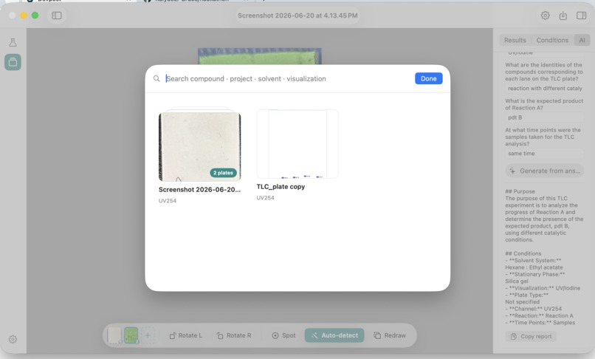Select the Spot tool
Viewport: 595px width, 359px height.
[x=283, y=335]
